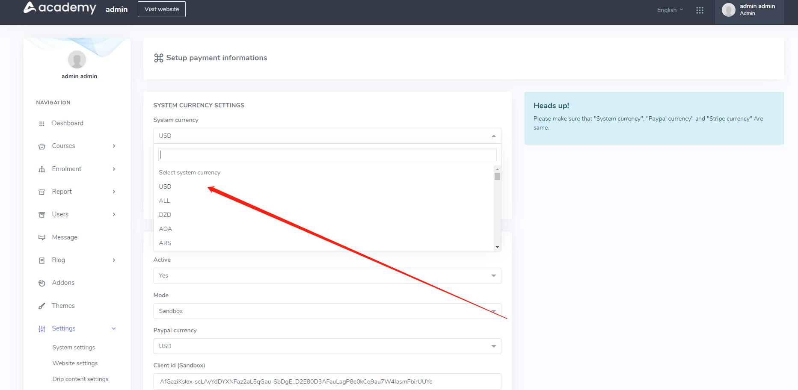Click the 'Heads up!' notice heading

(551, 106)
